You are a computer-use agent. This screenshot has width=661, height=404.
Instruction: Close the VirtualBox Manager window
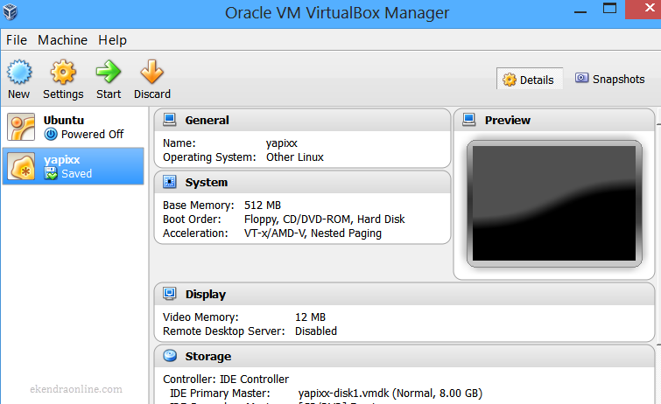pos(645,10)
